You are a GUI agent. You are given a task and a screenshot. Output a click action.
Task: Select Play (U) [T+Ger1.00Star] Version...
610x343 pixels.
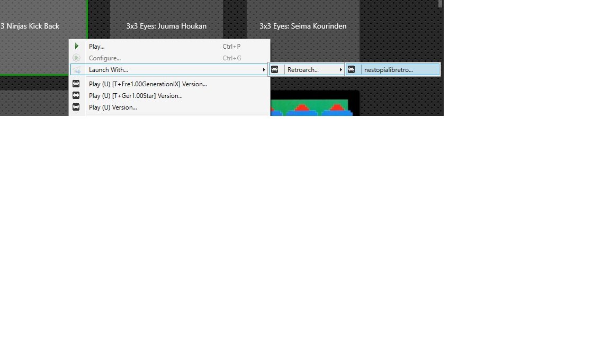pos(169,96)
